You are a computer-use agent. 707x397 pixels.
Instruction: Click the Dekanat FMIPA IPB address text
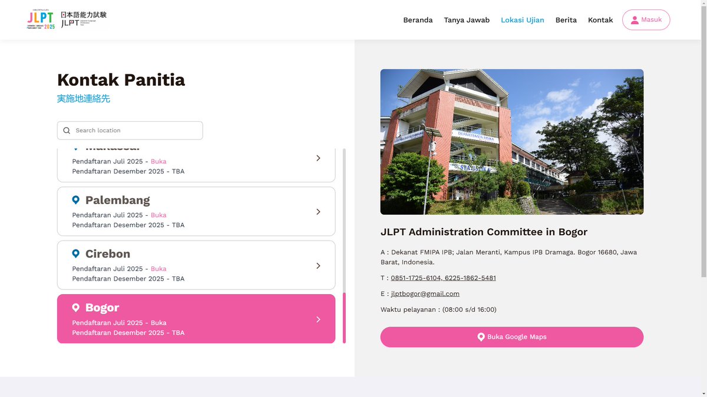tap(508, 257)
